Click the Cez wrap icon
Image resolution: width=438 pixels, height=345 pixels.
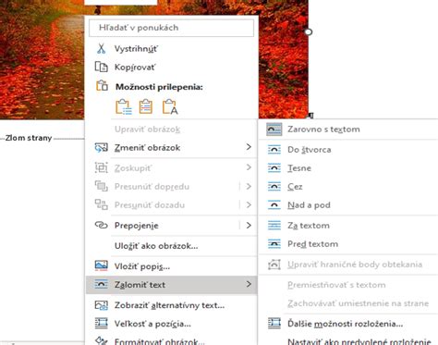pyautogui.click(x=274, y=187)
